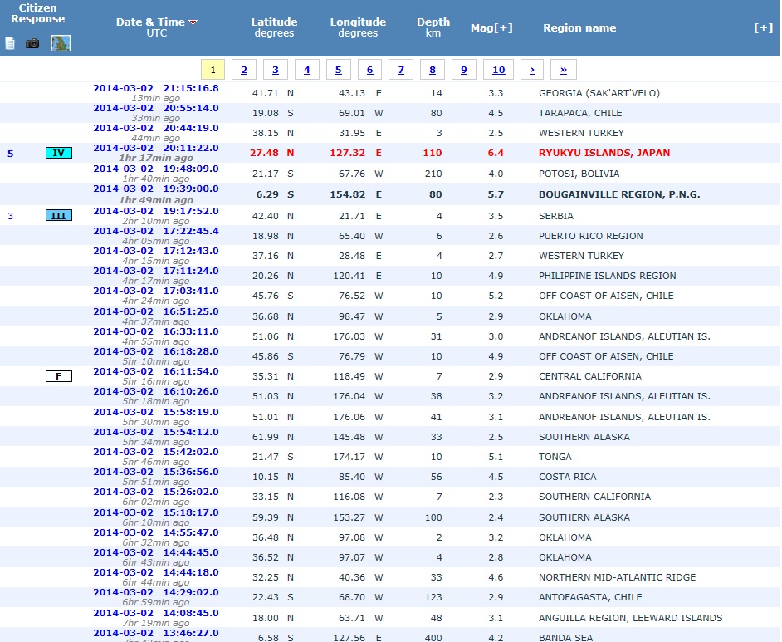Open Southern California quake 15:26:02.0 link
Screen dimensions: 782x642
point(156,492)
